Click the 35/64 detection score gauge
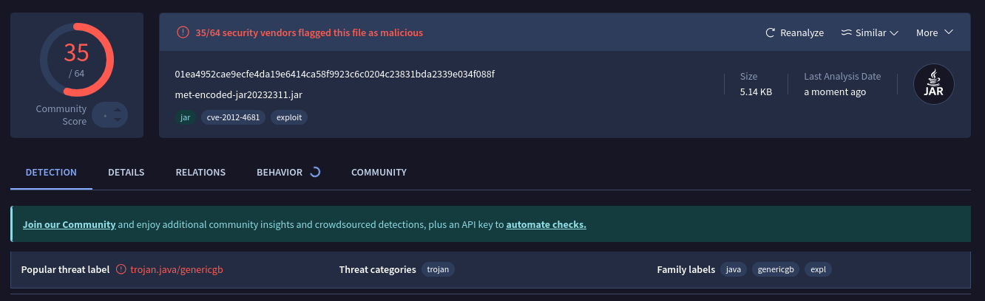 point(76,60)
